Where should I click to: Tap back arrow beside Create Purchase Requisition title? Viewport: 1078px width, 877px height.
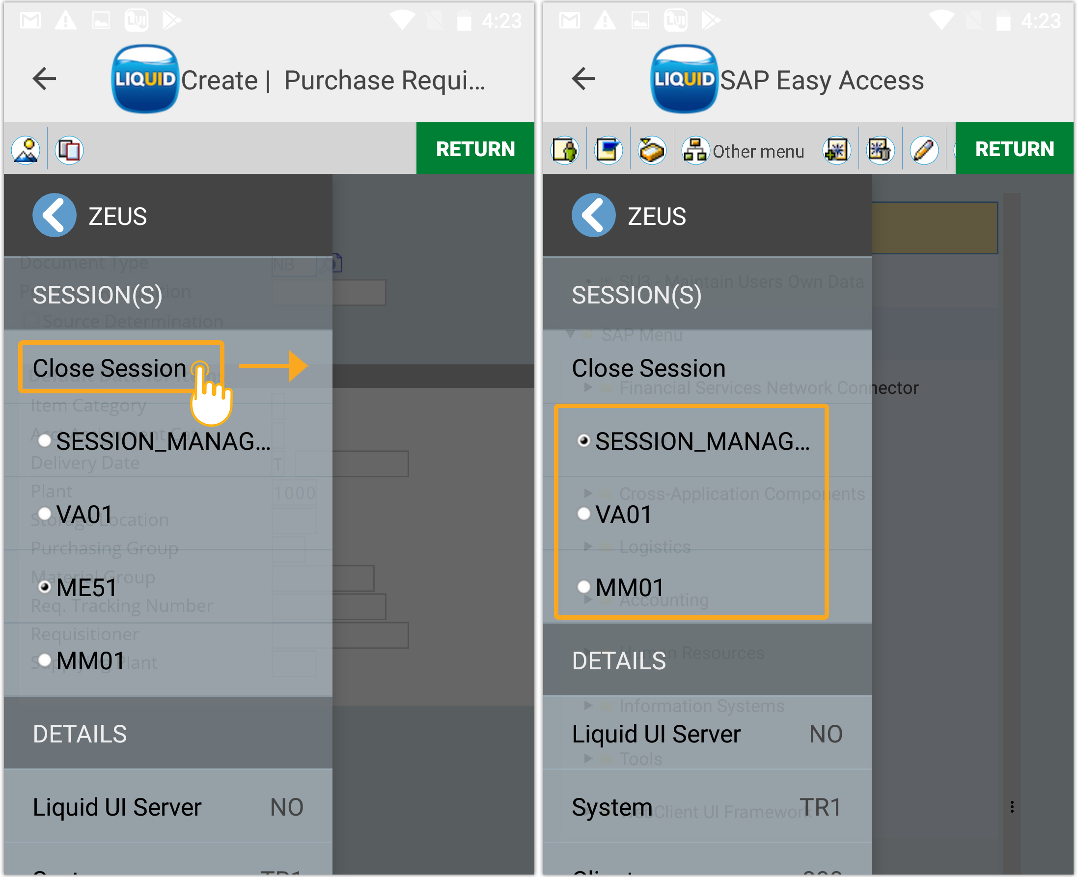click(x=45, y=80)
